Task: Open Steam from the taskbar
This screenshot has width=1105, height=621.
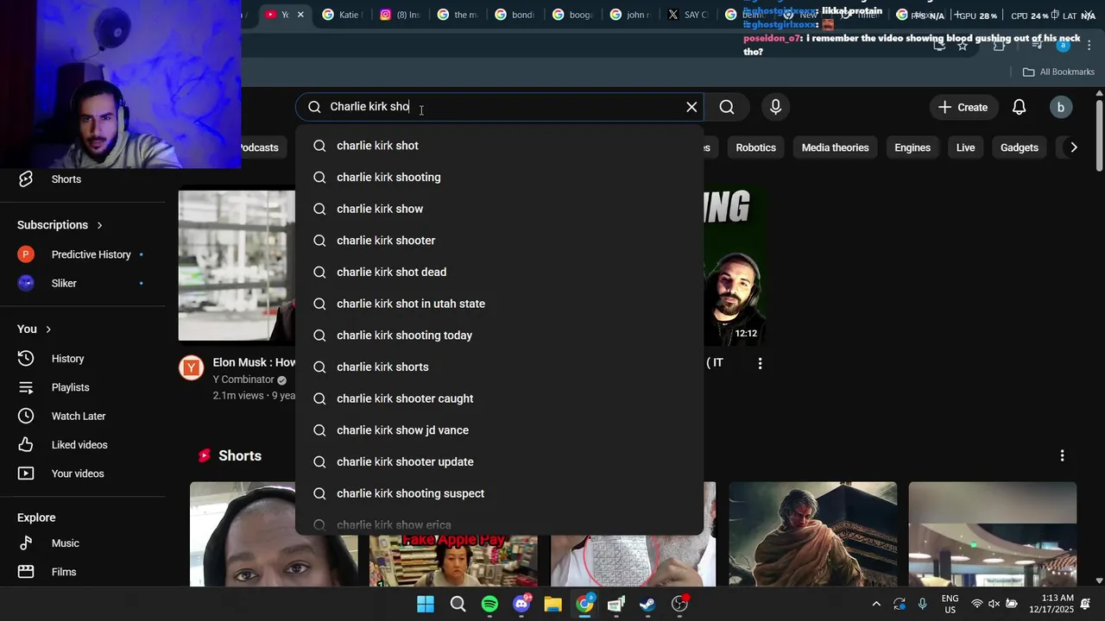Action: point(647,604)
